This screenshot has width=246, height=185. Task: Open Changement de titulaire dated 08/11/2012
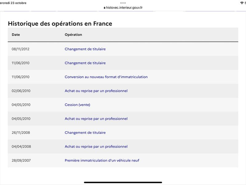[85, 49]
